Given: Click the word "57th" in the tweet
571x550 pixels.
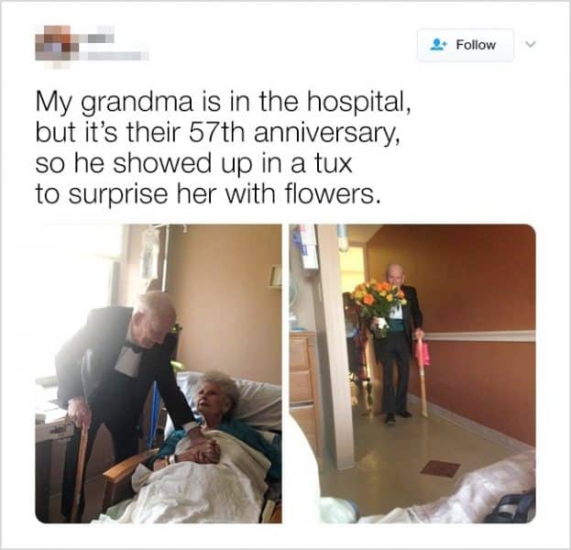Looking at the screenshot, I should pos(217,133).
